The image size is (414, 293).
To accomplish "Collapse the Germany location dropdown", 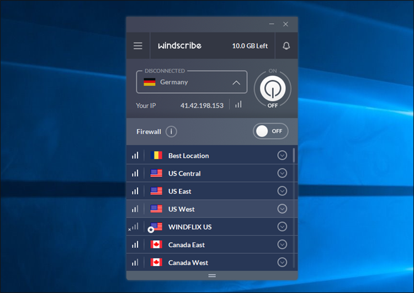I will pos(236,83).
